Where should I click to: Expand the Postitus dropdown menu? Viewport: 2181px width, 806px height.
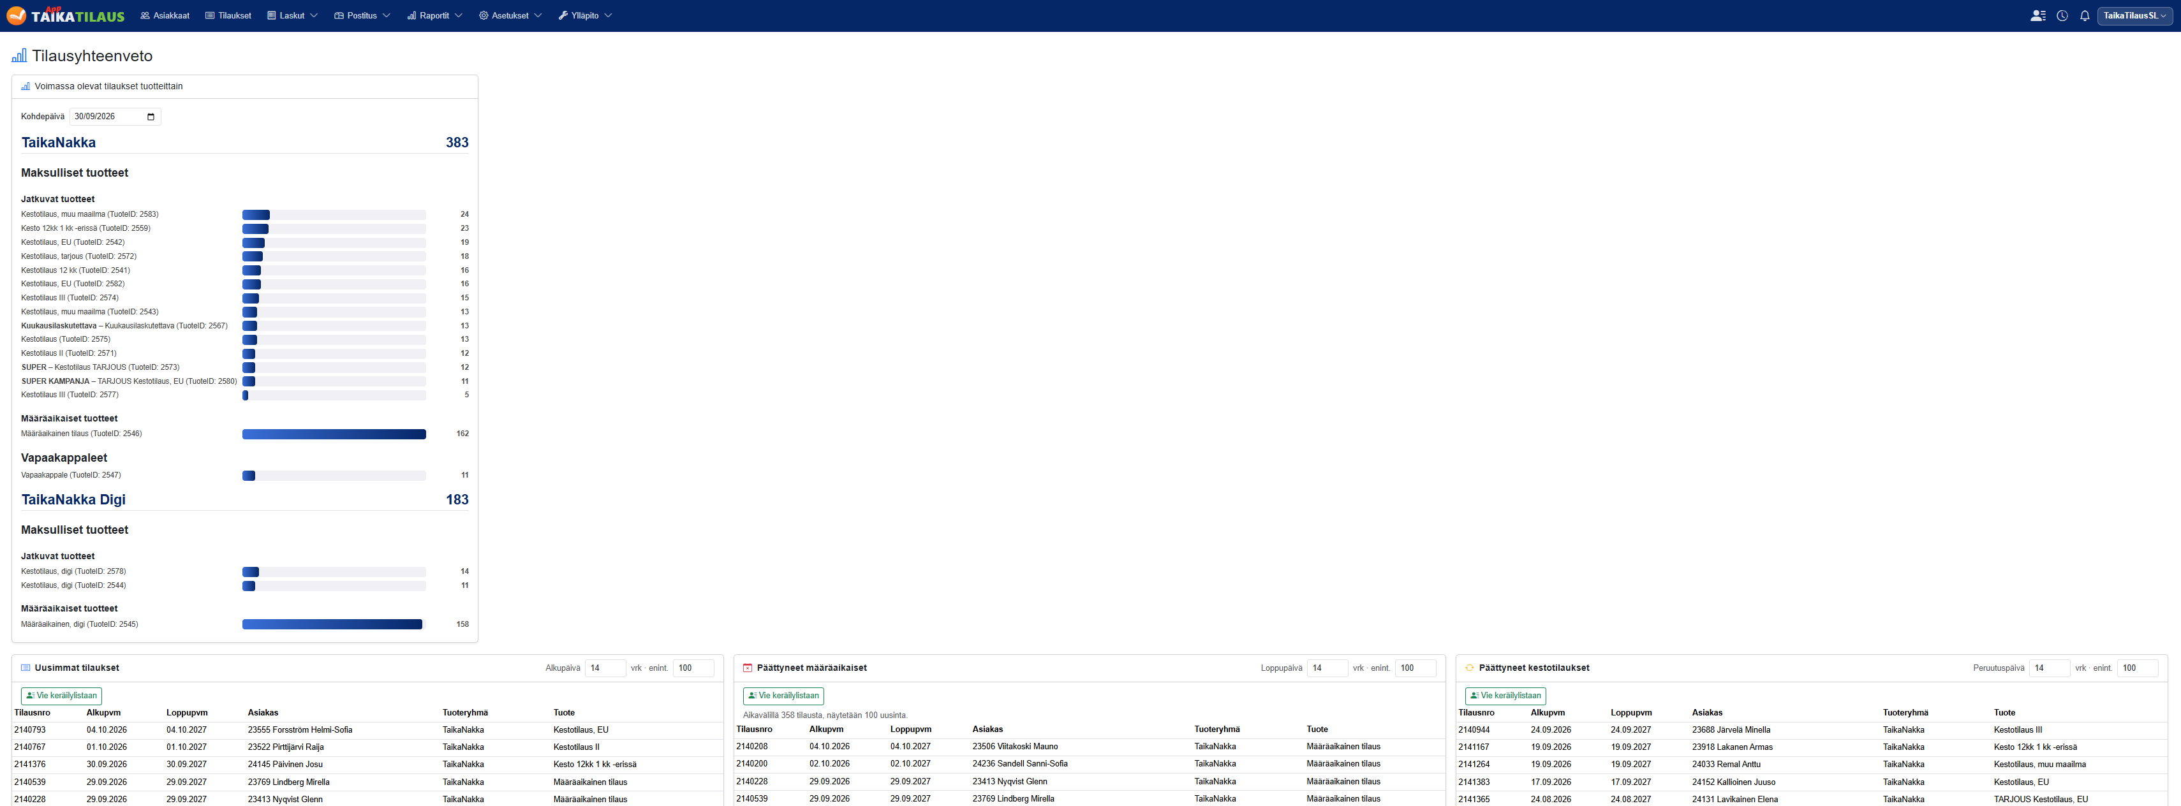[x=362, y=15]
